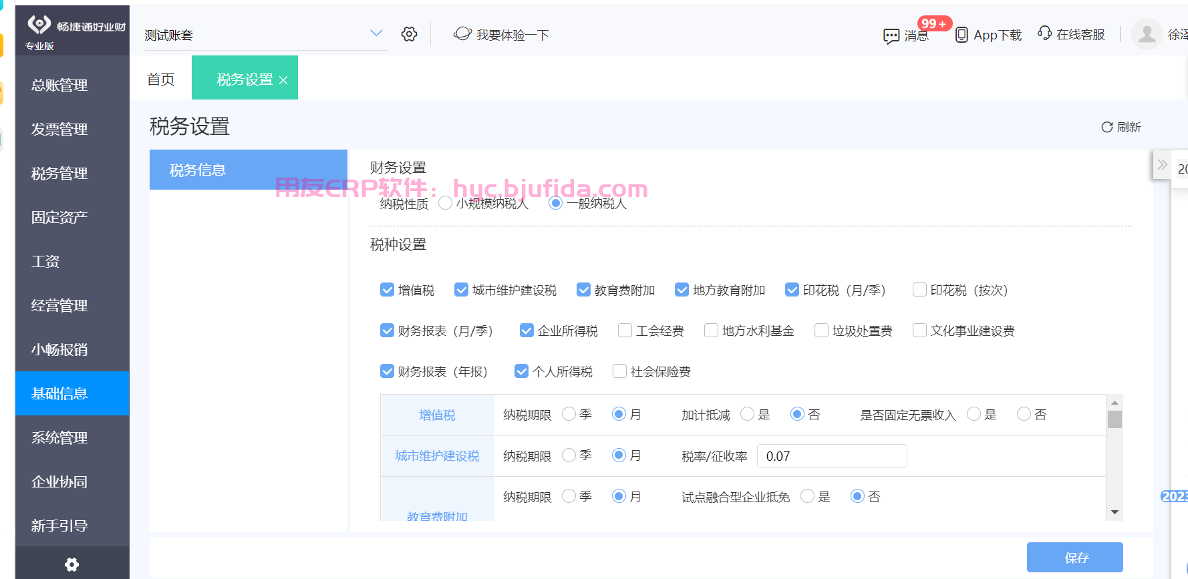Click the sidebar bottom gear icon
This screenshot has width=1188, height=579.
click(x=71, y=564)
